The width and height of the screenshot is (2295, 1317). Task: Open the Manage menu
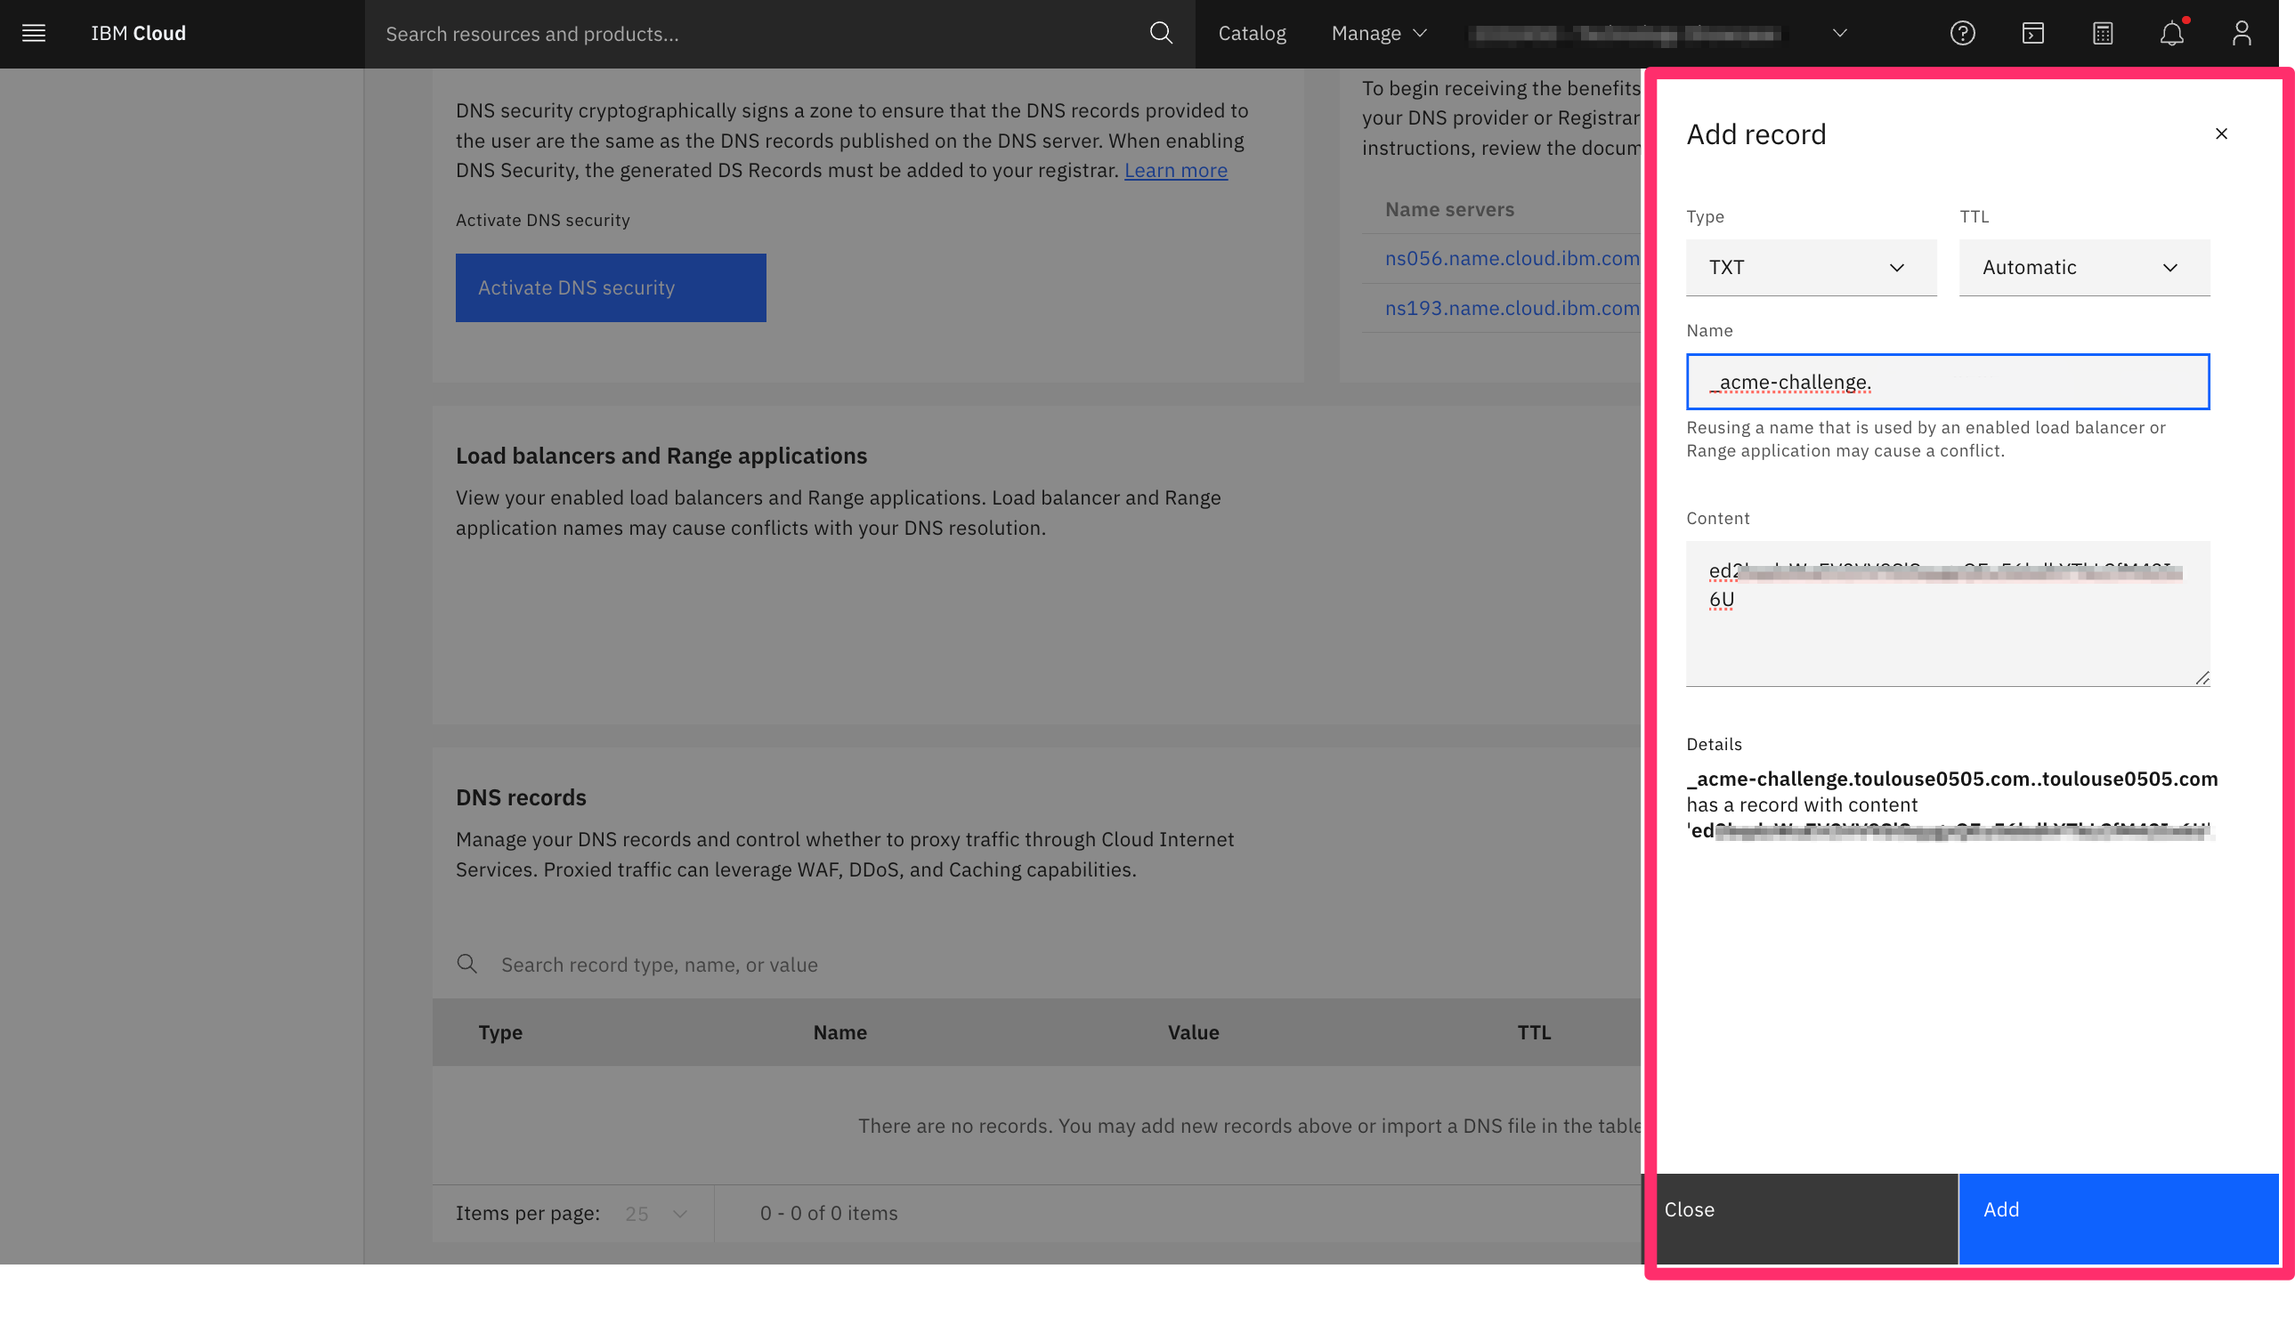pos(1379,34)
